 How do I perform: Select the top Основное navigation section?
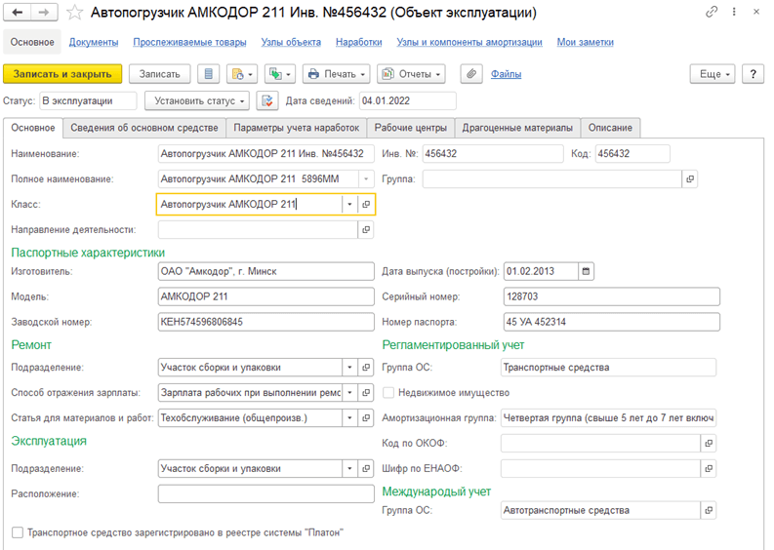click(32, 43)
